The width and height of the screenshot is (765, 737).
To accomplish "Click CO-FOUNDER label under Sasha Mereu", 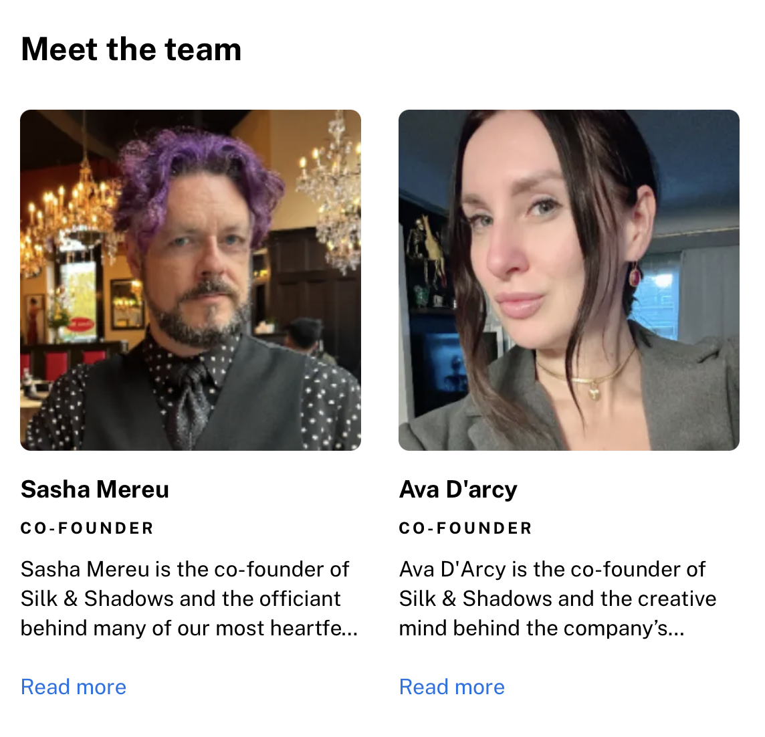I will coord(88,528).
